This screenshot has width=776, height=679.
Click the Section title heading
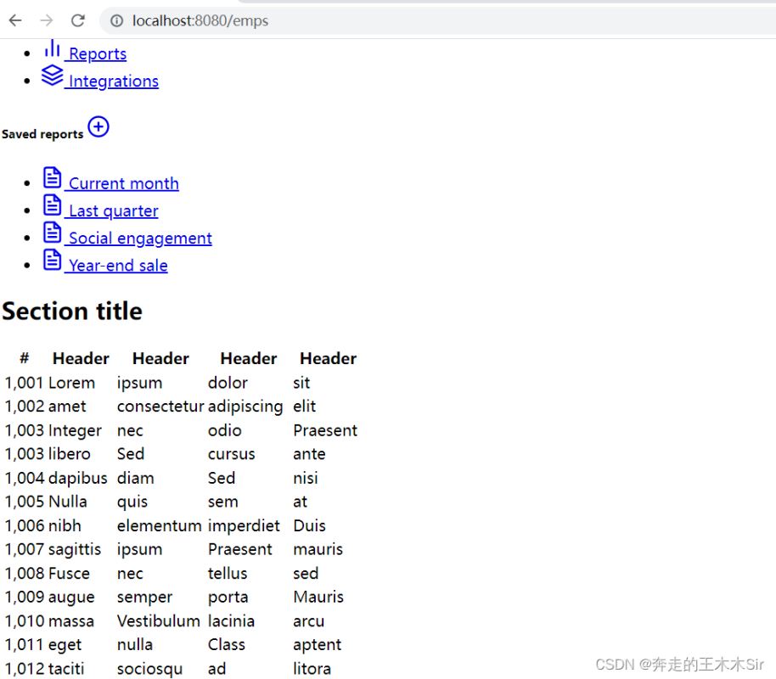[x=72, y=311]
